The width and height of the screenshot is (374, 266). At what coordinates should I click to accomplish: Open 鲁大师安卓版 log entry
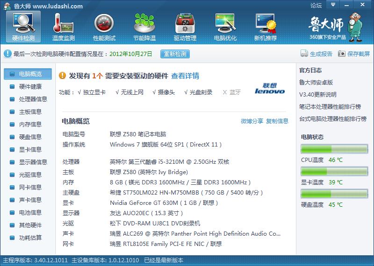[x=316, y=83]
